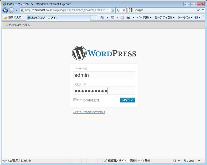Expand the Print options dropdown arrow

pyautogui.click(x=133, y=17)
